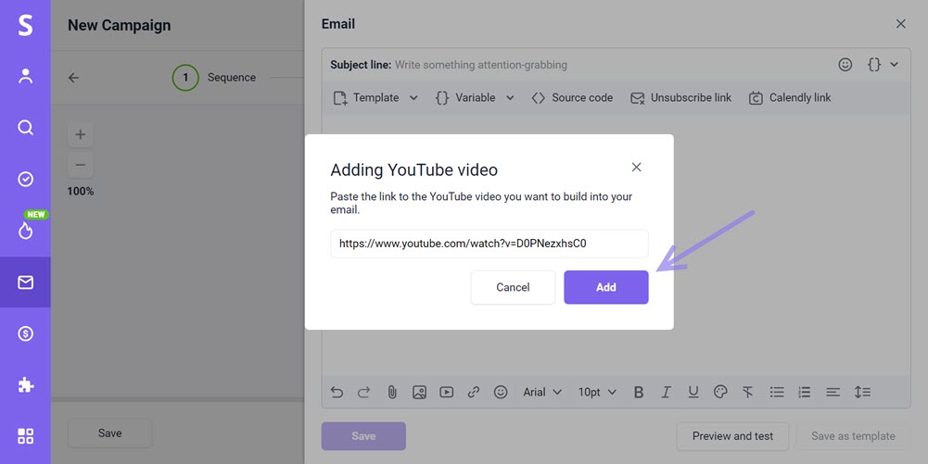Open the checkmark verifier icon in sidebar
This screenshot has width=928, height=464.
(25, 179)
